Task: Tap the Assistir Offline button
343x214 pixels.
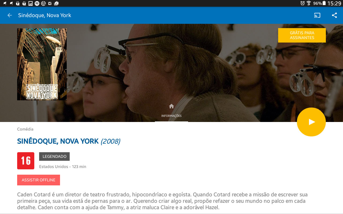Action: 39,180
